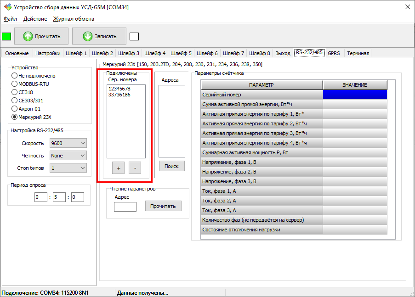
Task: Click the Адрес input field
Action: [125, 207]
